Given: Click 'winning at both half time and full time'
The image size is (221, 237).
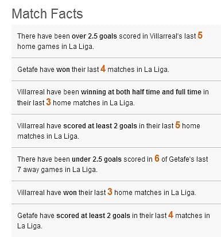Looking at the screenshot, I should 141,92.
